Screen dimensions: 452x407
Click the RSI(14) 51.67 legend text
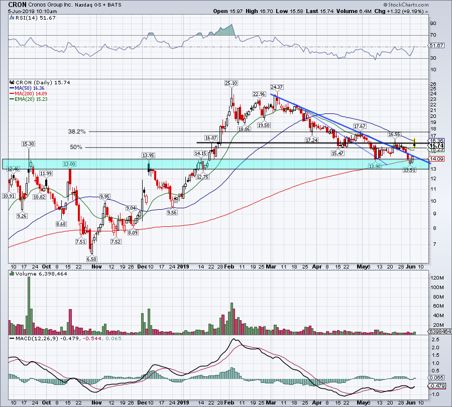point(36,18)
